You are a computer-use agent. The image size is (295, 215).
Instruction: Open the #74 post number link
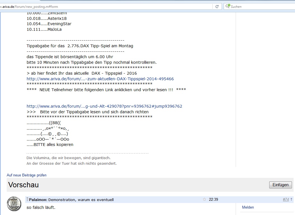pos(286,199)
